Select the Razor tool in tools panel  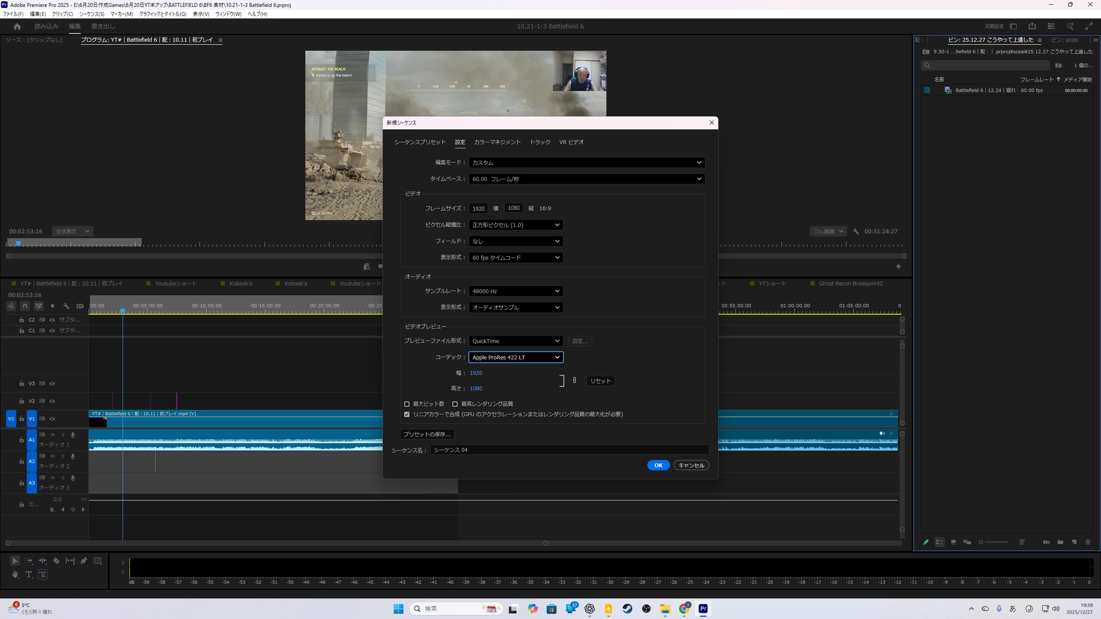56,561
